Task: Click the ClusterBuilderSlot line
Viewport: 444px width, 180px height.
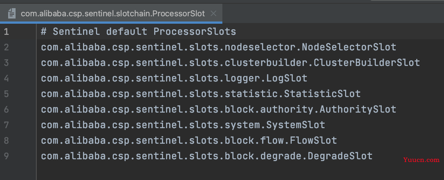Action: (x=230, y=63)
